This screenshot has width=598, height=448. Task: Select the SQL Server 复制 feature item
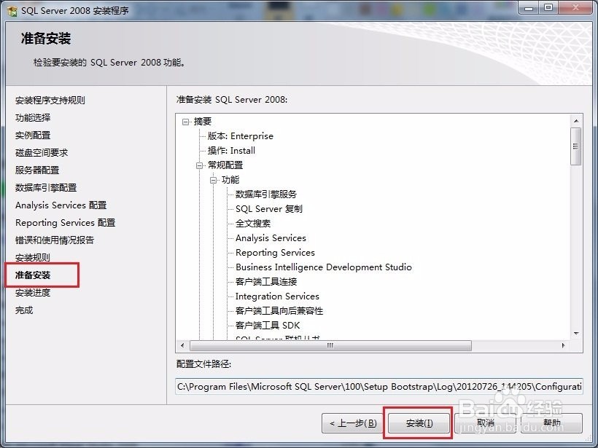coord(269,208)
